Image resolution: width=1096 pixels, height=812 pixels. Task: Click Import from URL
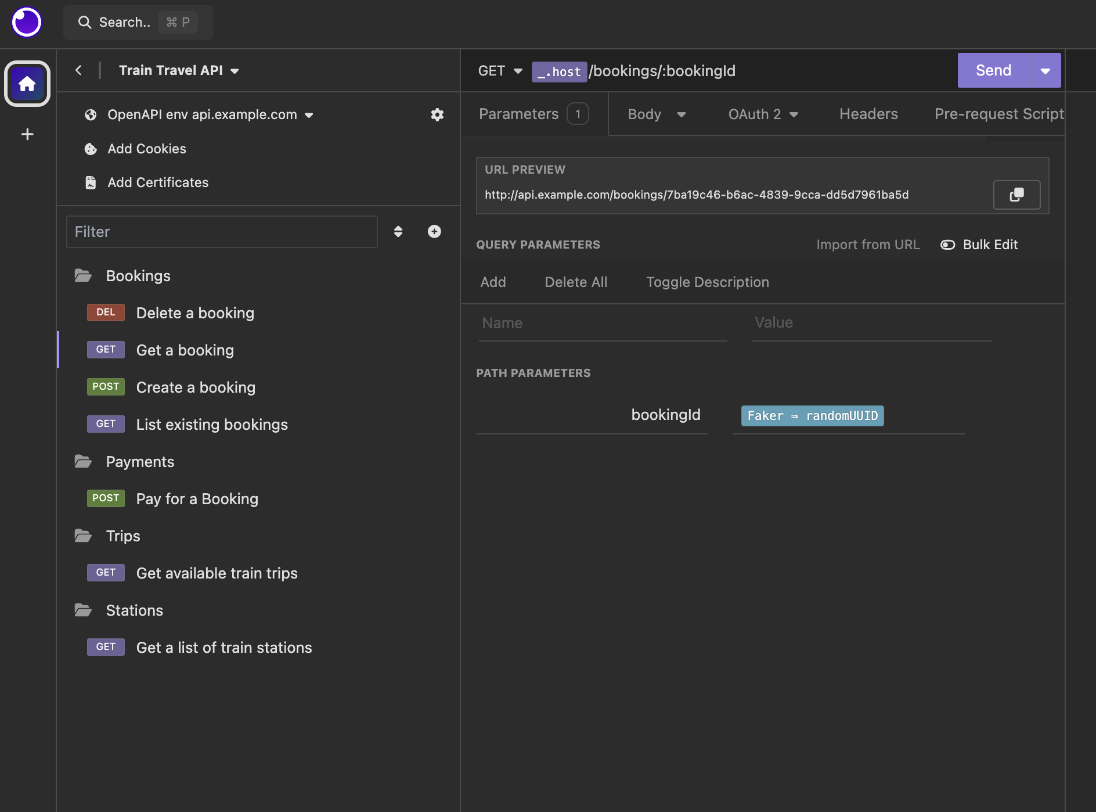tap(868, 245)
